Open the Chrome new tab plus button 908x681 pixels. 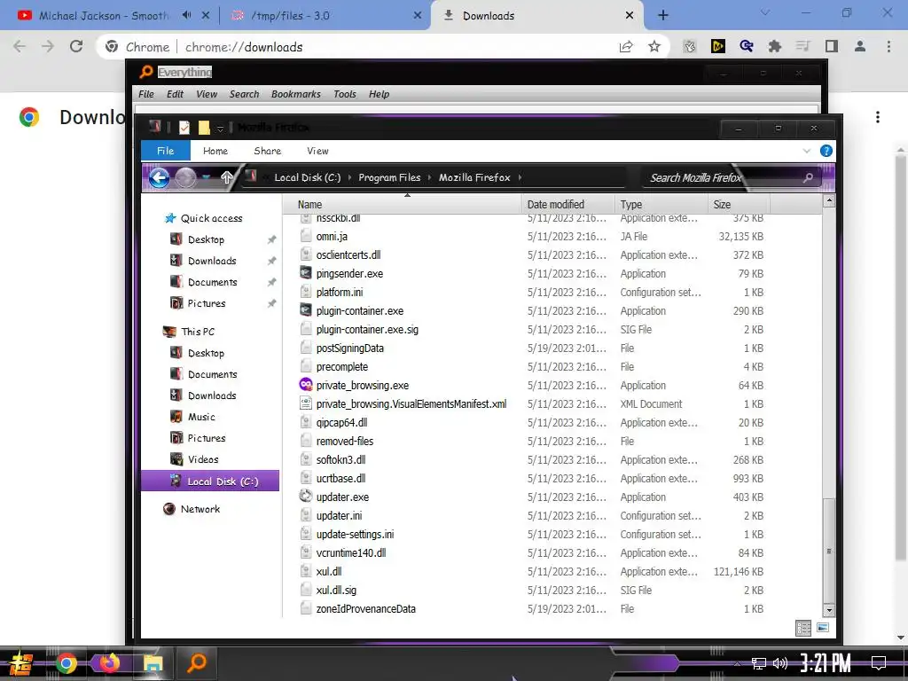point(663,15)
